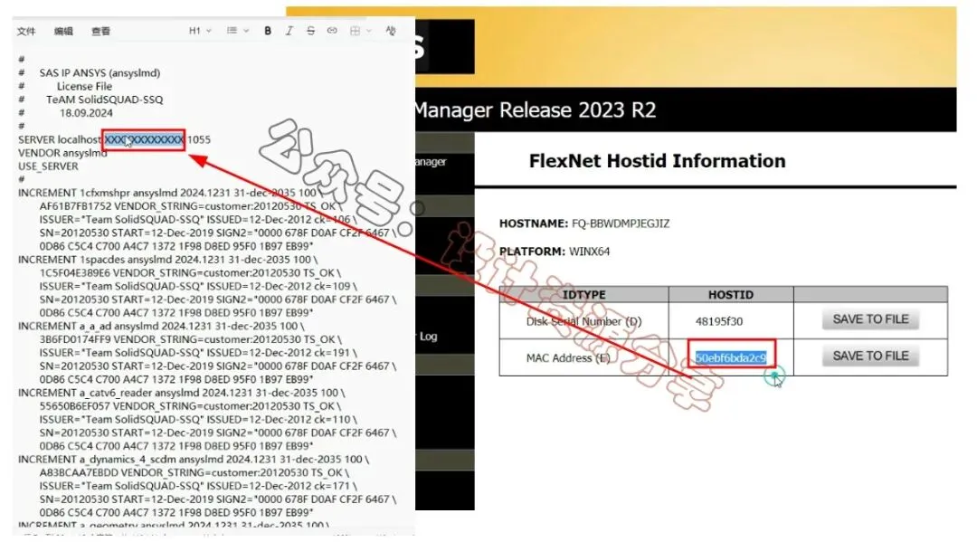Click the bullet list icon
The height and width of the screenshot is (542, 977).
[232, 31]
